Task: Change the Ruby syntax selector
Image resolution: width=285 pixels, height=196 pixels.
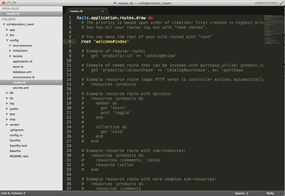Action: click(x=270, y=193)
